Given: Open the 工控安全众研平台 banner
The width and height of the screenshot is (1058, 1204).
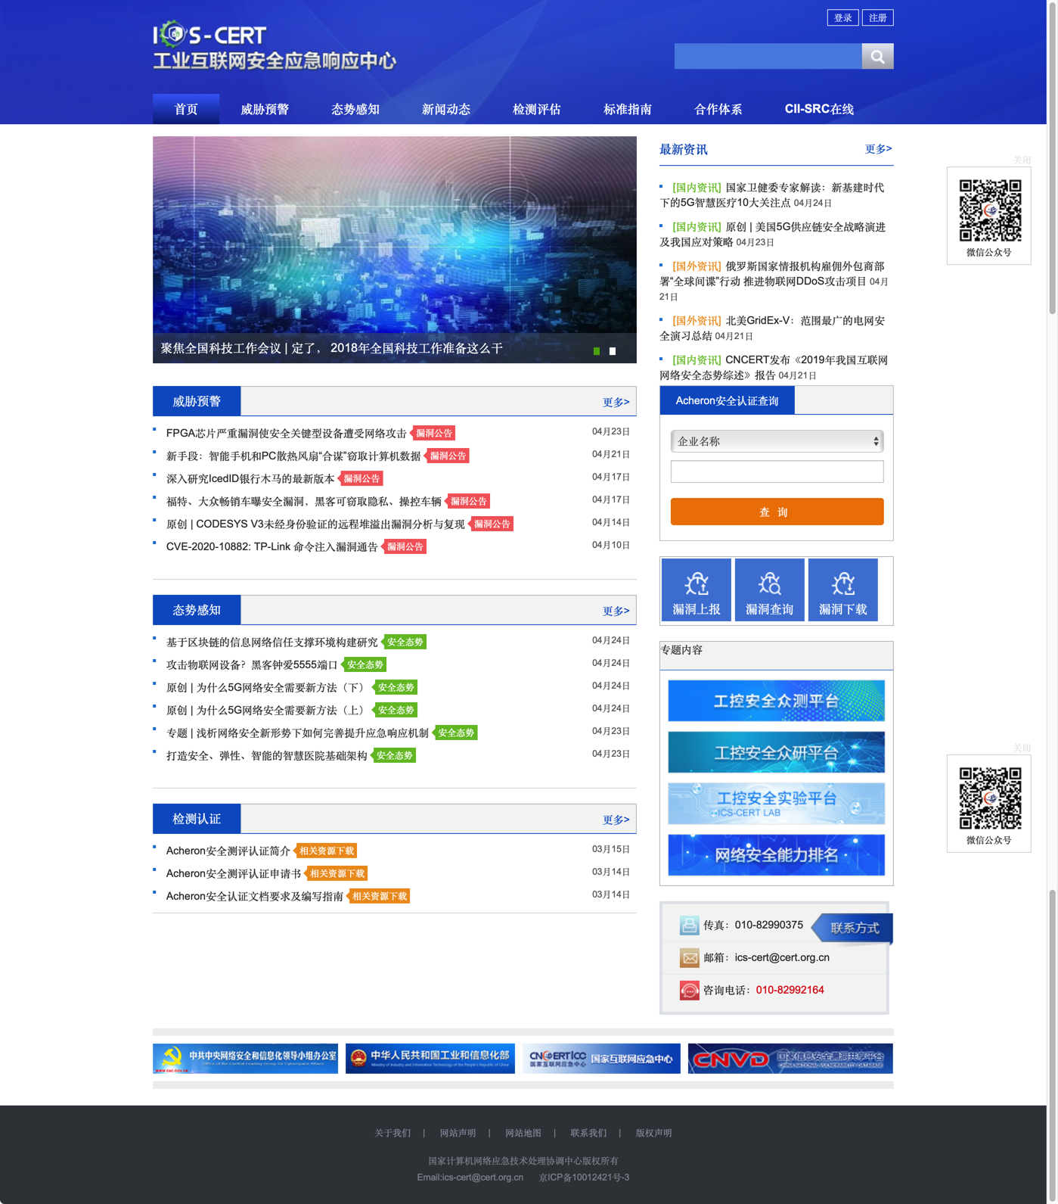Looking at the screenshot, I should point(777,751).
